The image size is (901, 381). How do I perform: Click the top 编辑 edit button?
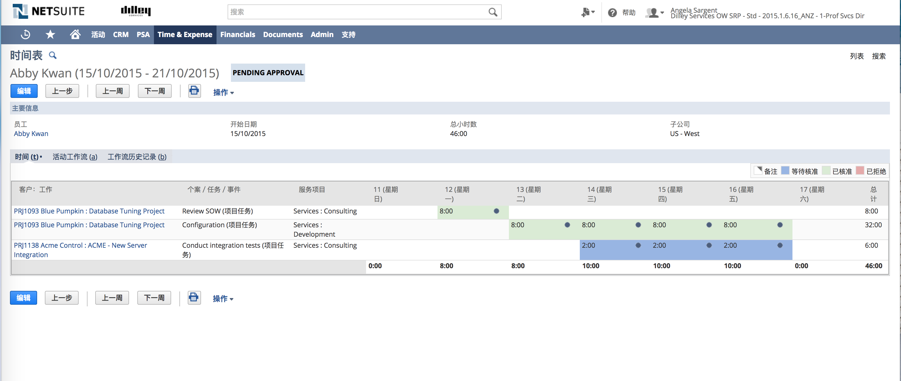[24, 91]
